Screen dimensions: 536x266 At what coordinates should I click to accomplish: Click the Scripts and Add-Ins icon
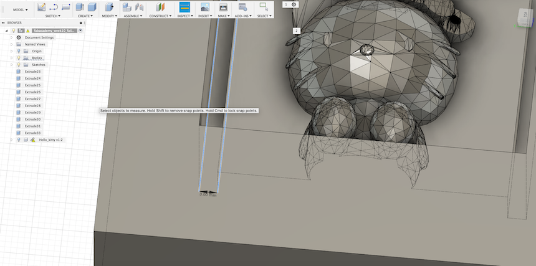click(x=242, y=7)
